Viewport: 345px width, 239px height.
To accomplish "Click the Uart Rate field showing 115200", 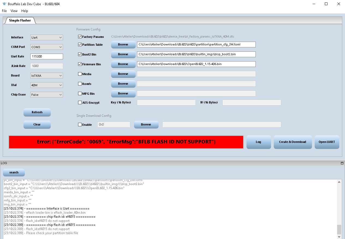I will tap(47, 56).
